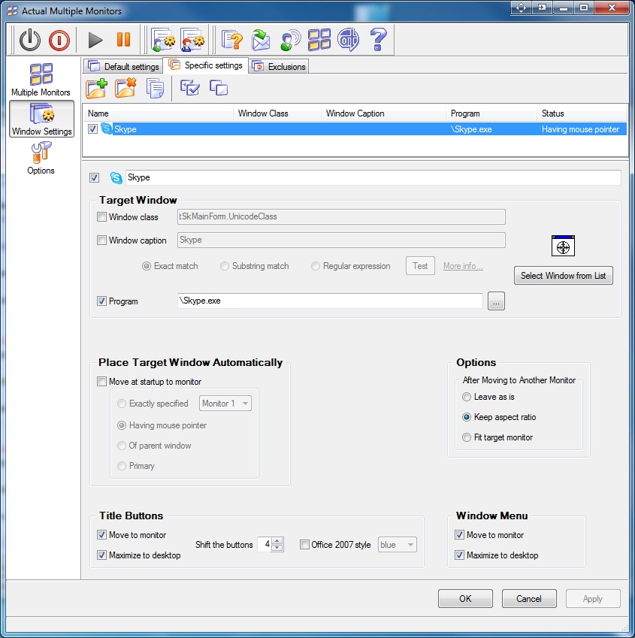Choose the Regular expression radio button
Screen dimensions: 635x638
(316, 266)
